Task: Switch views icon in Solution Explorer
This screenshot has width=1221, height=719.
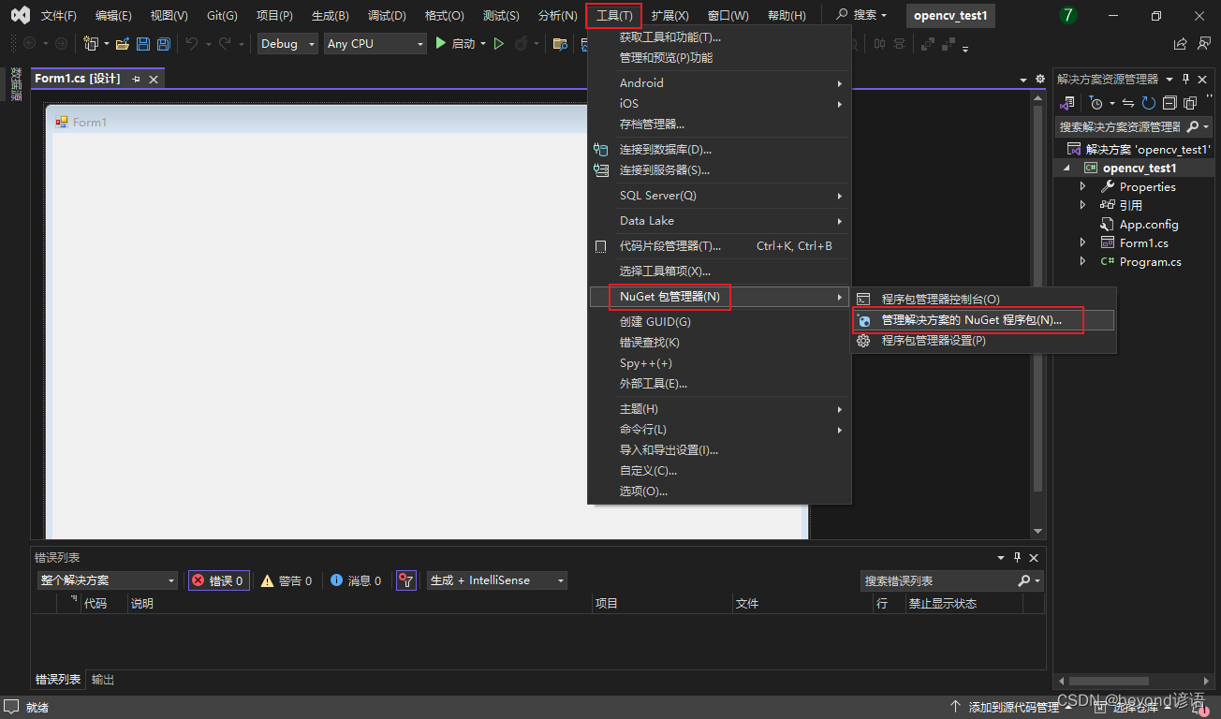Action: click(x=1067, y=103)
